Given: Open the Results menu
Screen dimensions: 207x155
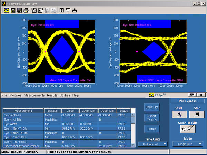Looking at the screenshot, I should (52, 95).
